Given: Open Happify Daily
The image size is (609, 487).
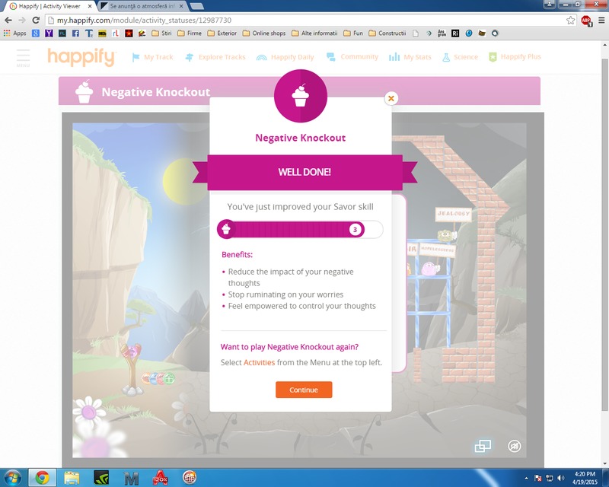Looking at the screenshot, I should point(285,57).
